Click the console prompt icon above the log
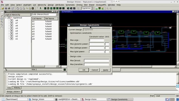179x101 pixels. [6, 70]
